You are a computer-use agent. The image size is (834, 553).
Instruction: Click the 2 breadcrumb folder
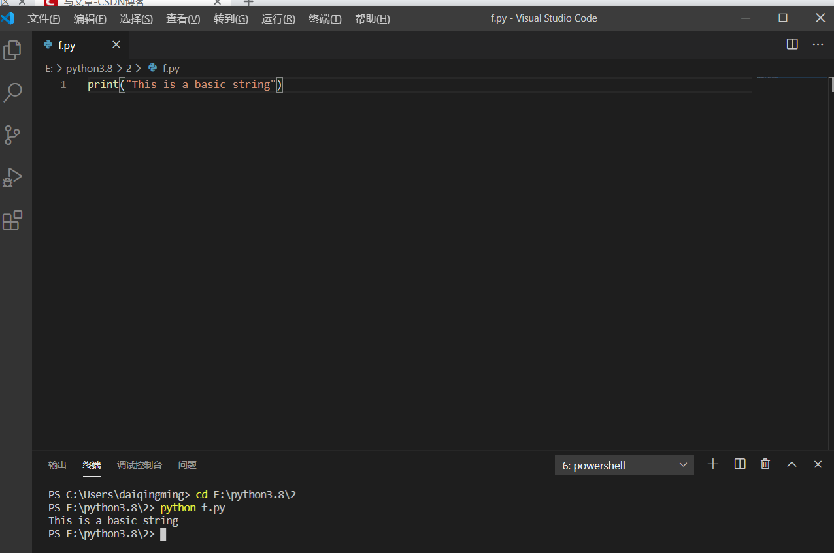(x=129, y=68)
